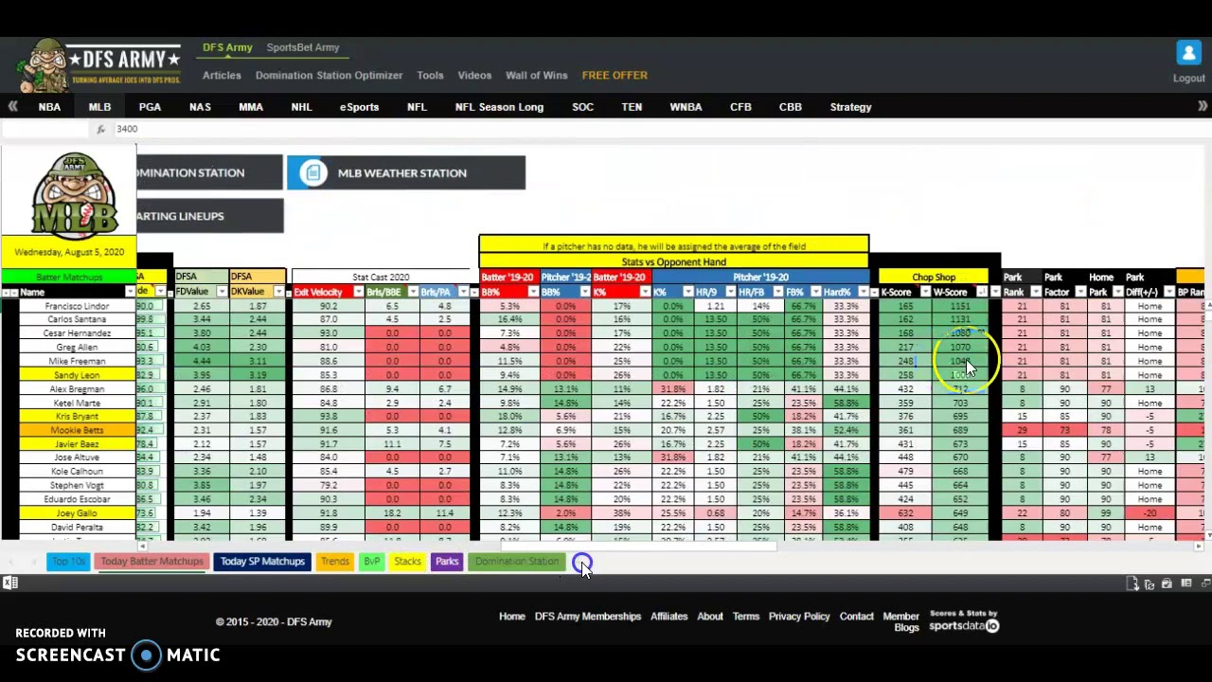Open the SportsBet Army tab
This screenshot has width=1212, height=682.
303,47
